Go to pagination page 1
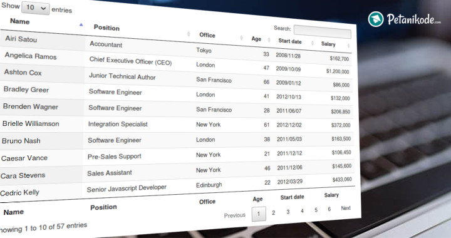451x238 pixels. coord(259,214)
